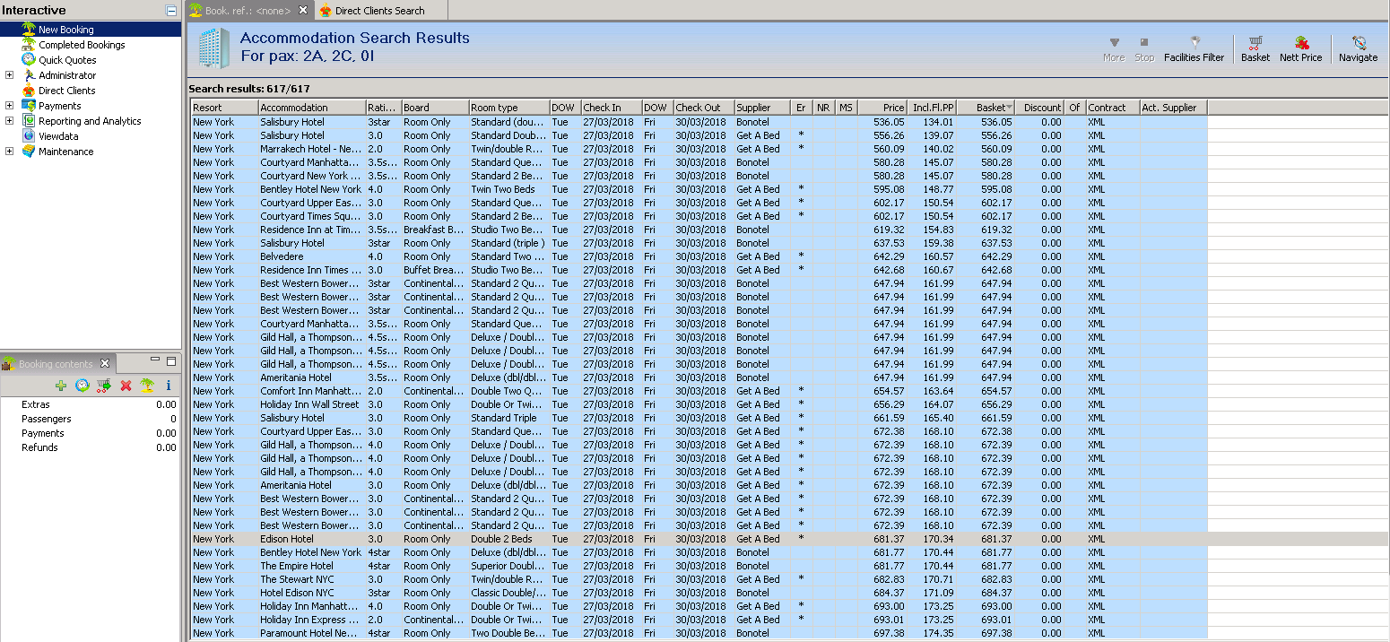Expand Reporting and Analytics node
Viewport: 1390px width, 642px height.
click(9, 121)
